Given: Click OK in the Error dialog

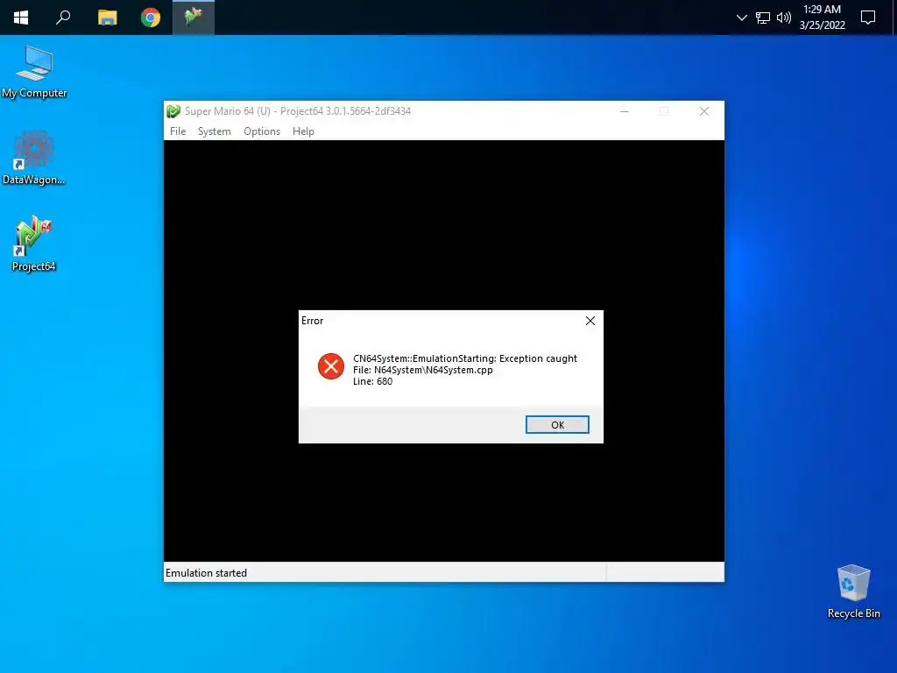Looking at the screenshot, I should 557,425.
